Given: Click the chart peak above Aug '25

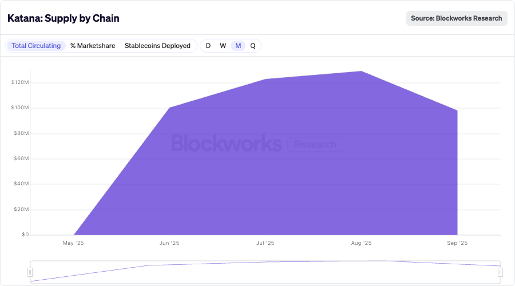Looking at the screenshot, I should tap(361, 71).
